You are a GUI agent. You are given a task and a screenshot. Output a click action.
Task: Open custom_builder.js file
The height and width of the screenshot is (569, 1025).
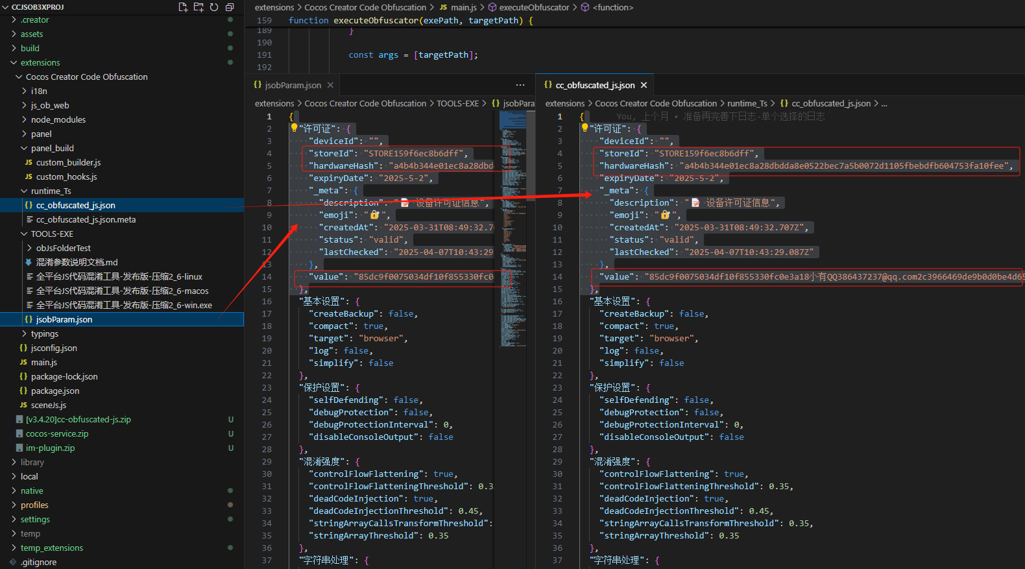68,162
